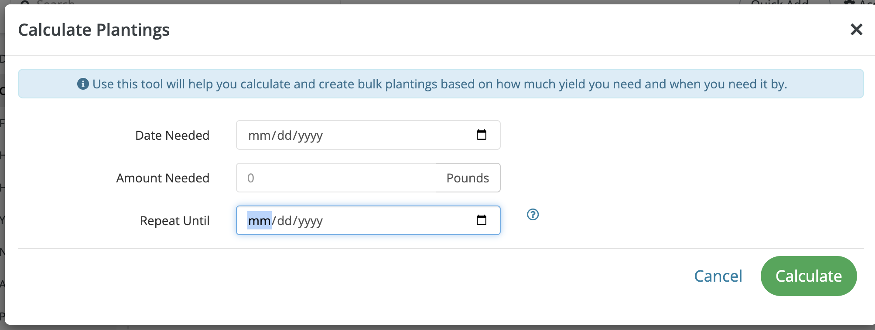Click the info icon in the blue banner
This screenshot has height=330, width=875.
[83, 84]
